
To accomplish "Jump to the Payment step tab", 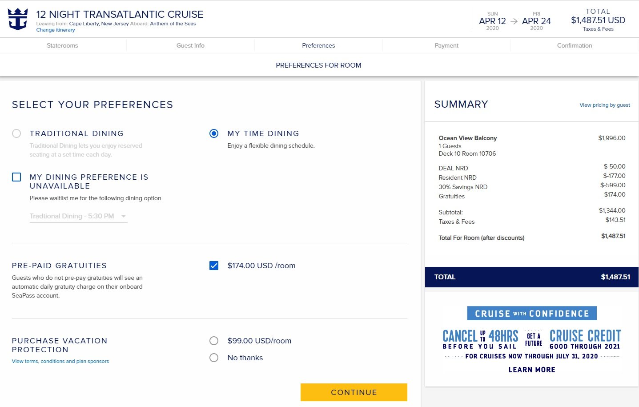I will coord(446,45).
